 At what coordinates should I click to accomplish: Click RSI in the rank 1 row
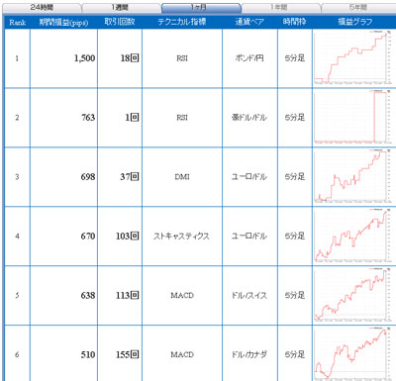182,58
